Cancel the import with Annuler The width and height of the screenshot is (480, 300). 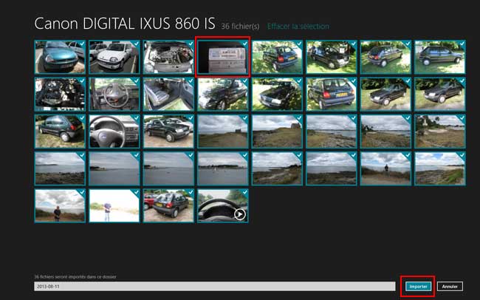coord(450,286)
